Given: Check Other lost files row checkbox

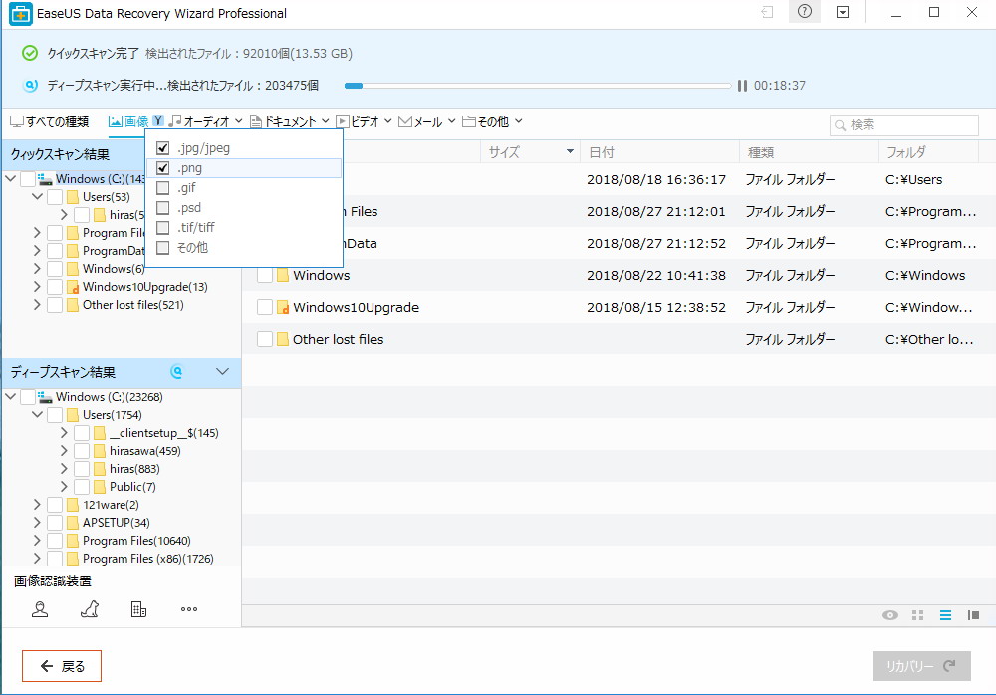Looking at the screenshot, I should tap(265, 339).
